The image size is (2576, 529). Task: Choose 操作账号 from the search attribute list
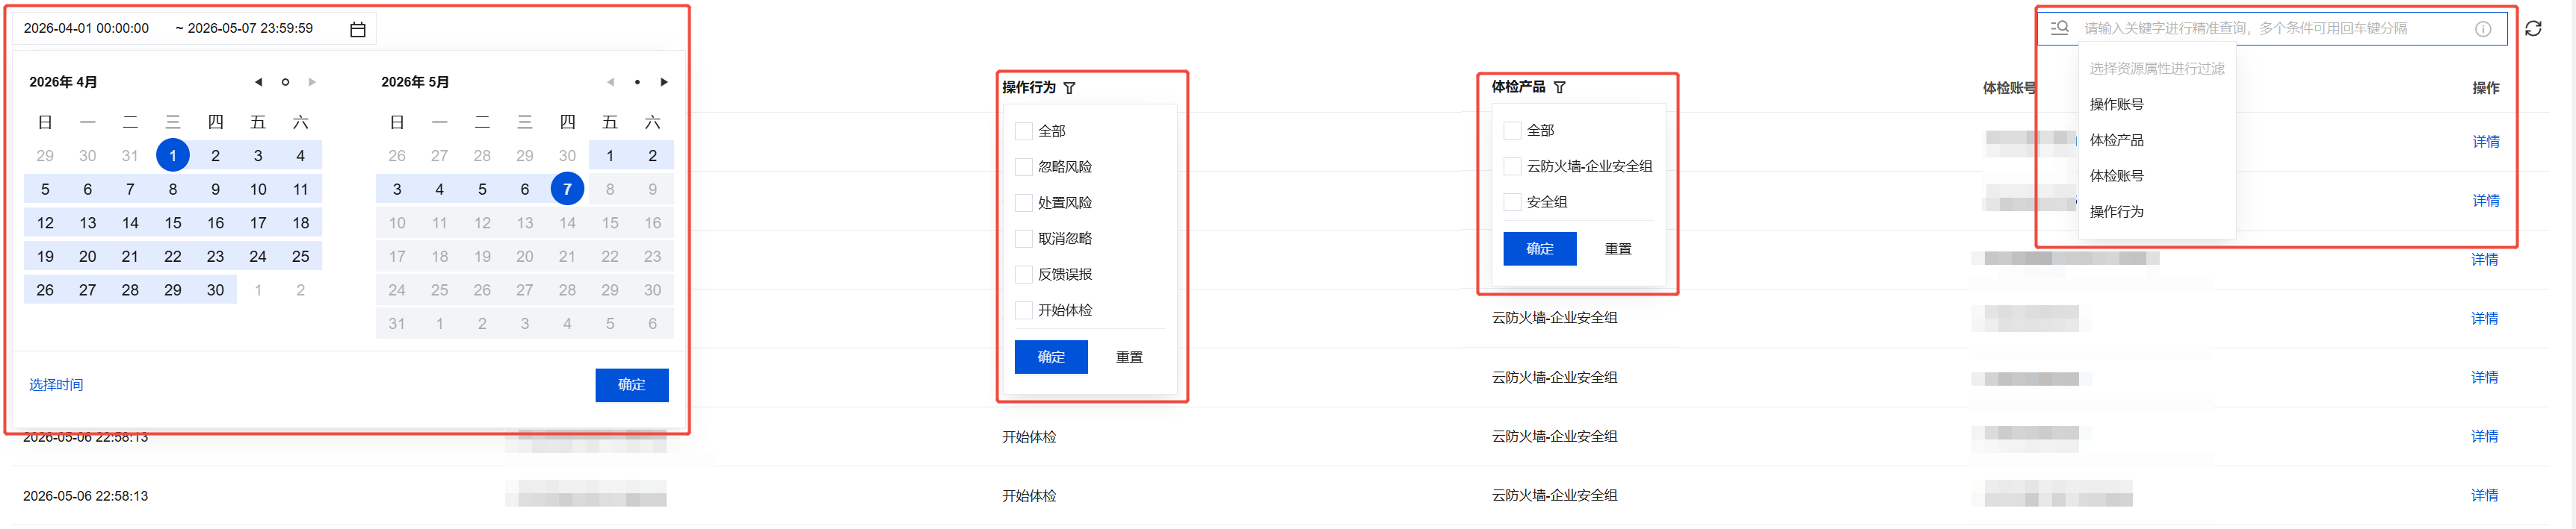pyautogui.click(x=2117, y=104)
